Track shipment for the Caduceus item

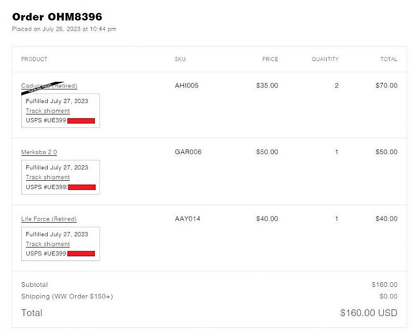(48, 111)
